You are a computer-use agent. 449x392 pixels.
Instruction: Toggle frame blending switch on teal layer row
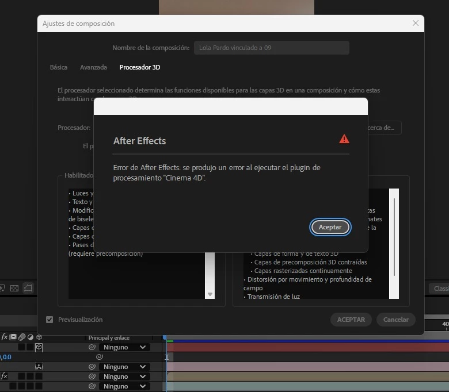click(x=13, y=386)
